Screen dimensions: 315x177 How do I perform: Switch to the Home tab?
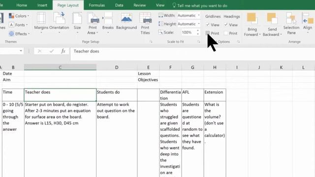[22, 5]
